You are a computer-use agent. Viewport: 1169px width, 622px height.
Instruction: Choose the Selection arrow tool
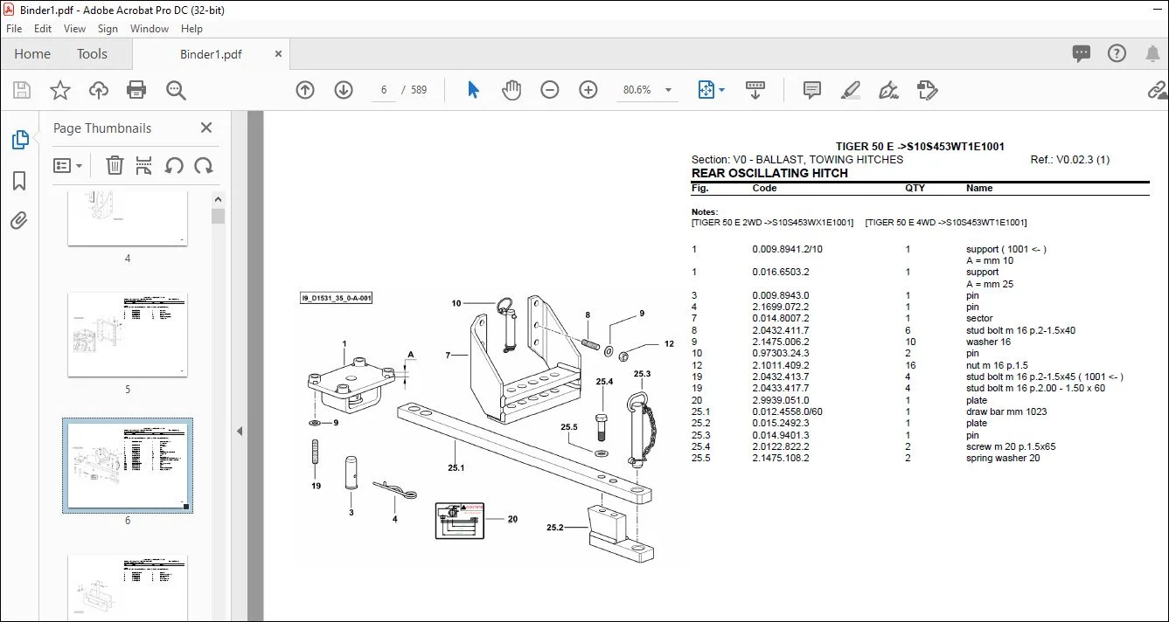[473, 90]
